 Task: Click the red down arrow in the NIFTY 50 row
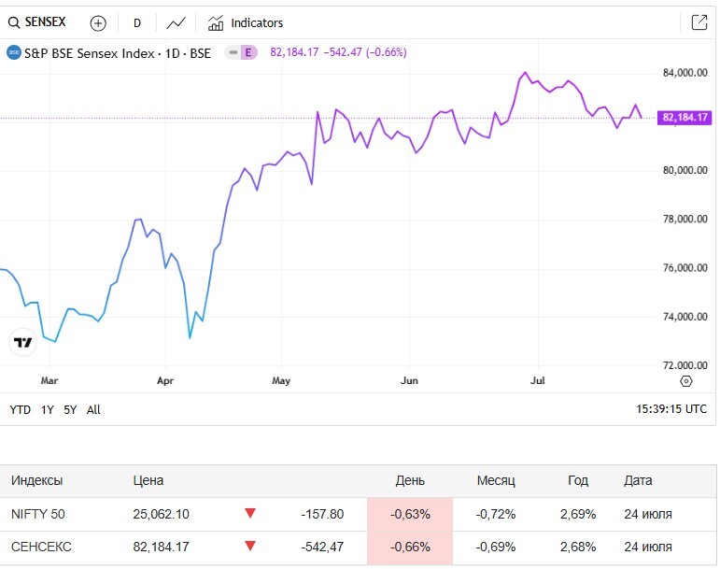tap(249, 513)
